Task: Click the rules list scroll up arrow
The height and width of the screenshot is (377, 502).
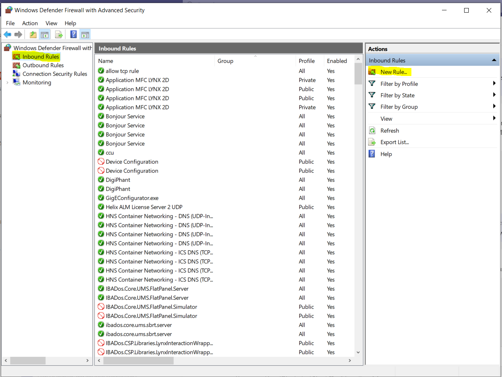Action: click(x=358, y=59)
